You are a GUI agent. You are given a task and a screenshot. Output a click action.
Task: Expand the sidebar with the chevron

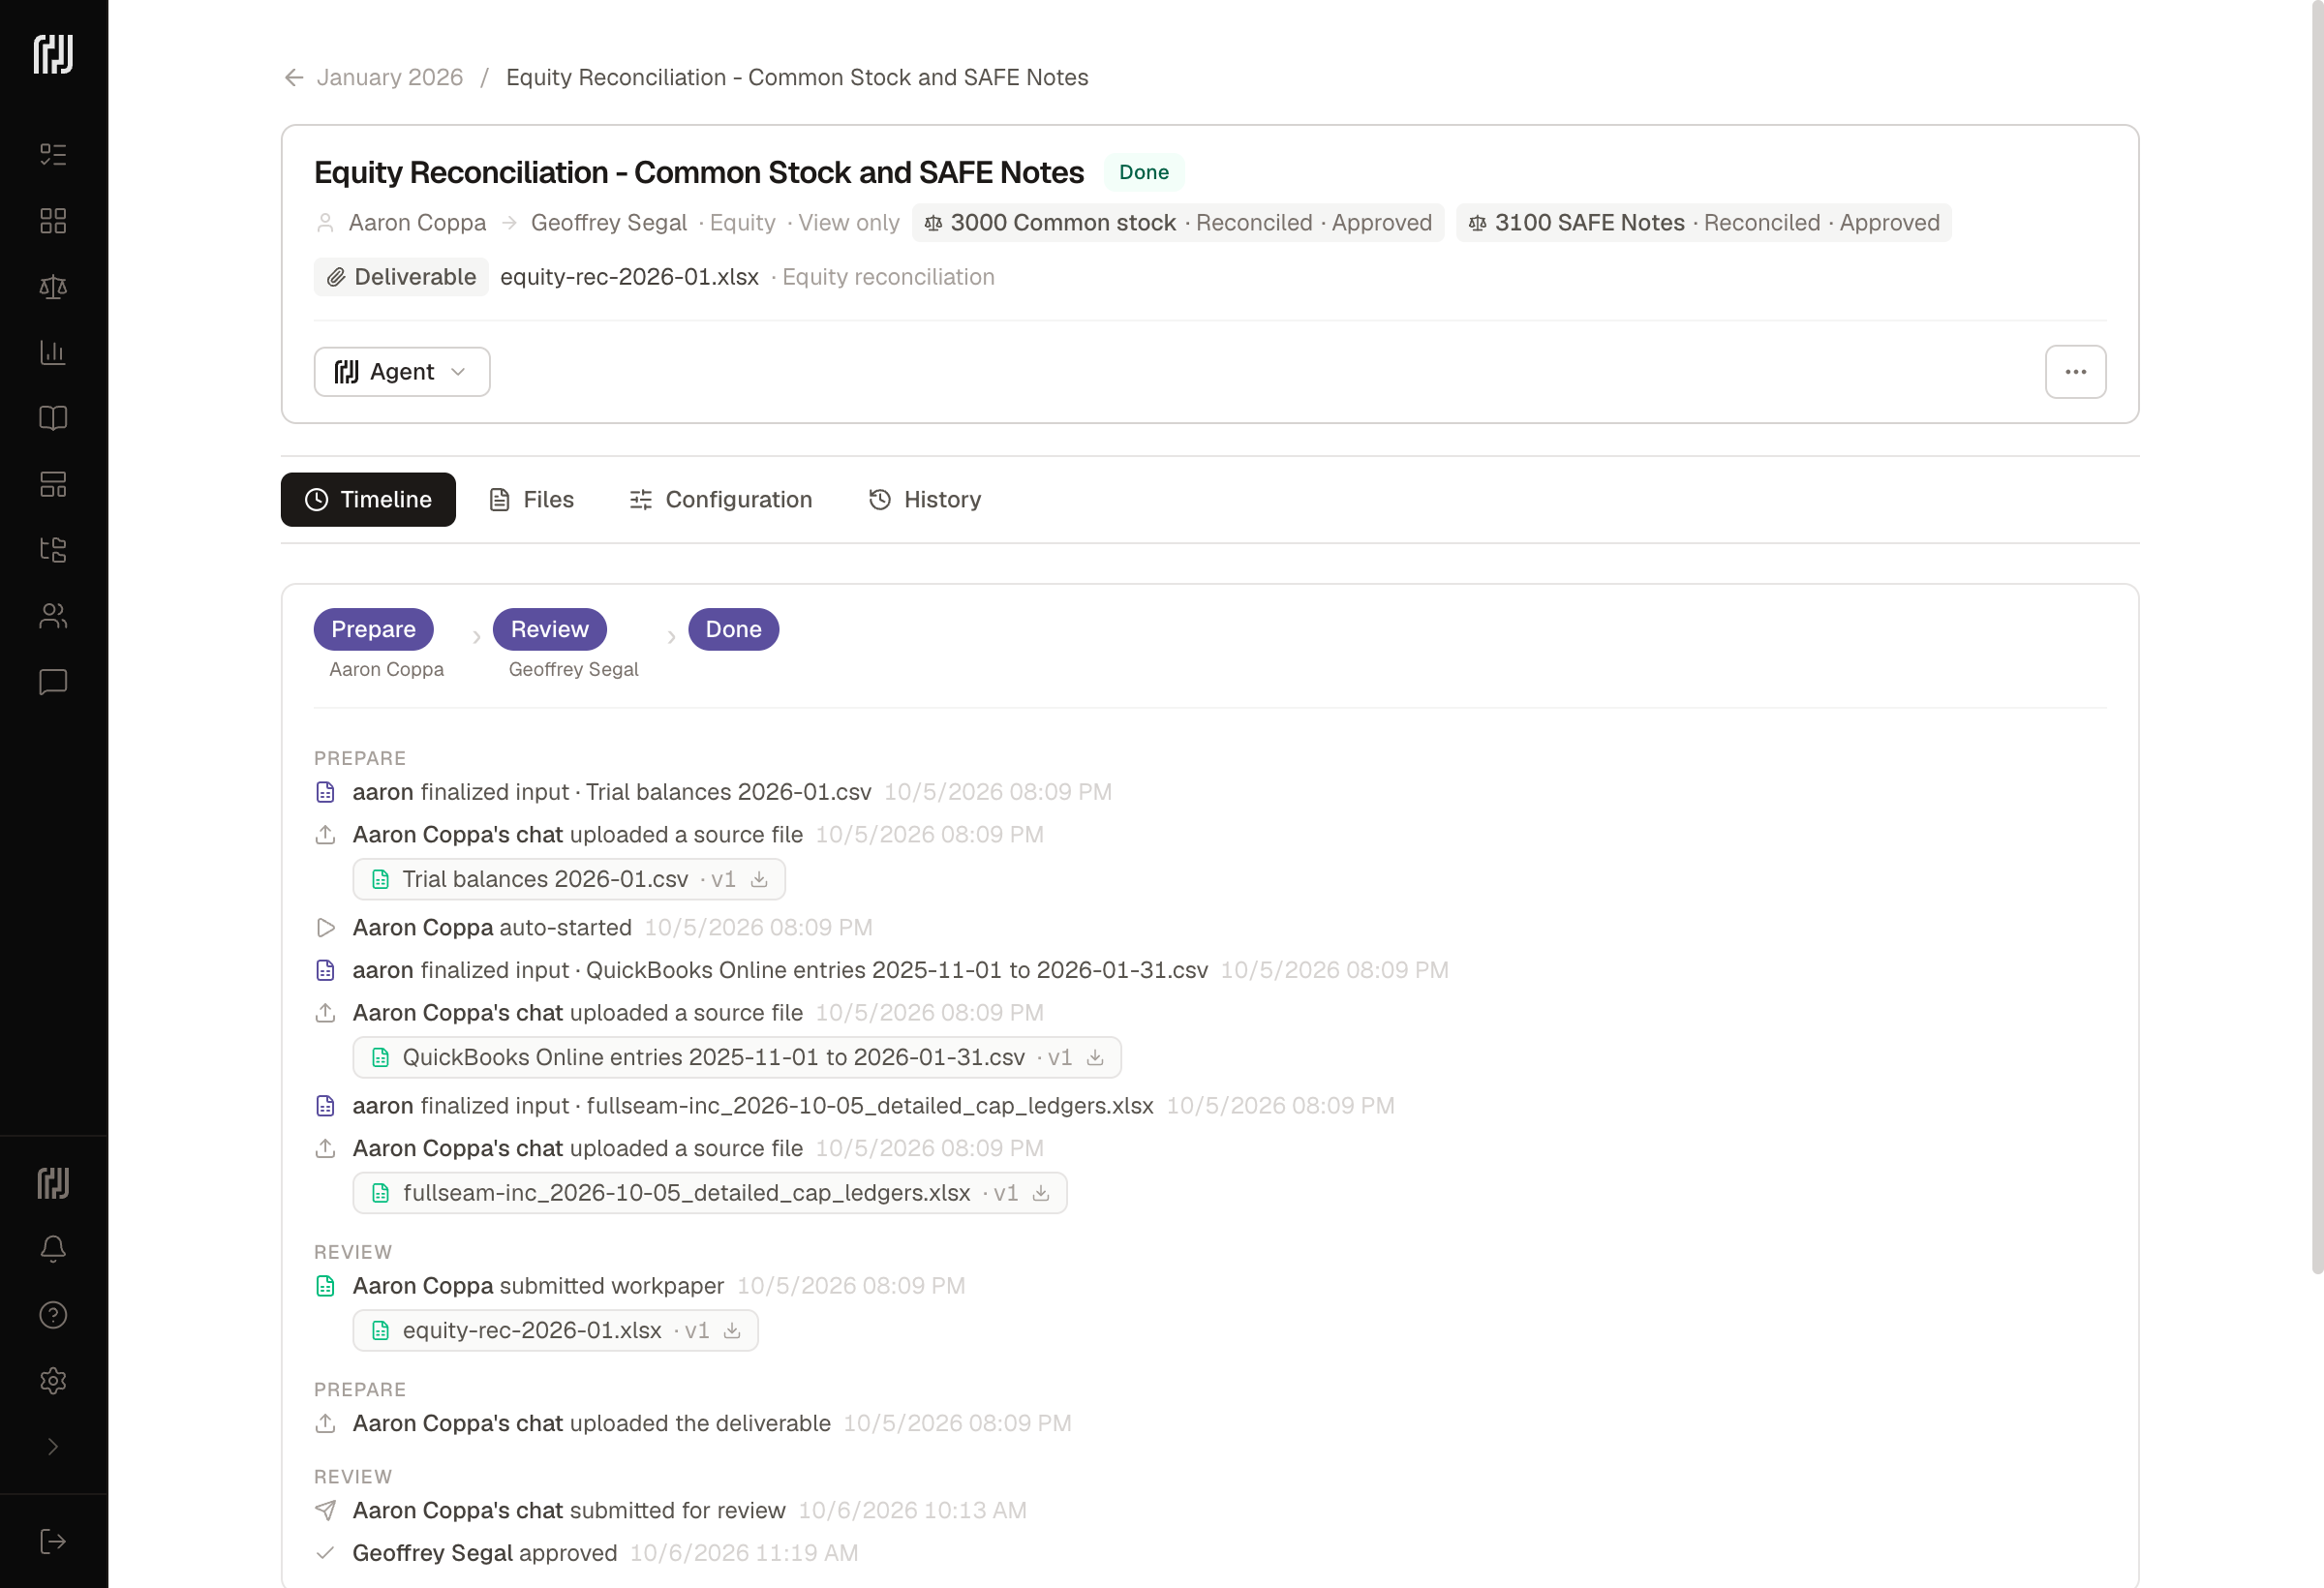click(53, 1446)
